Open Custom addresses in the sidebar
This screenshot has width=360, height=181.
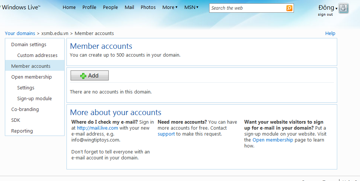(x=37, y=55)
